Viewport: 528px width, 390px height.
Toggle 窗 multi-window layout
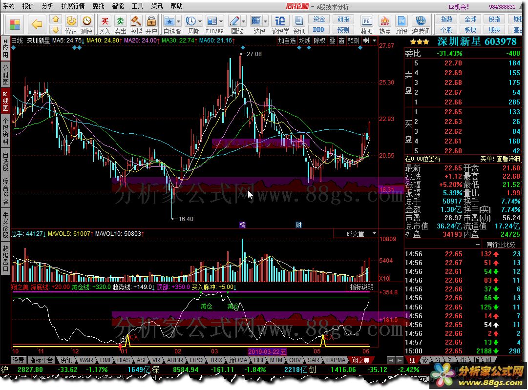pyautogui.click(x=342, y=41)
